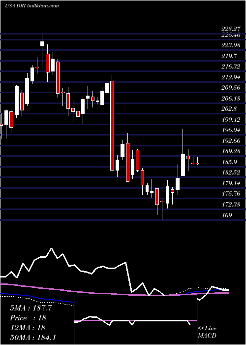246x345 pixels.
Task: Click the 'Price : 18' reading
Action: (28, 318)
